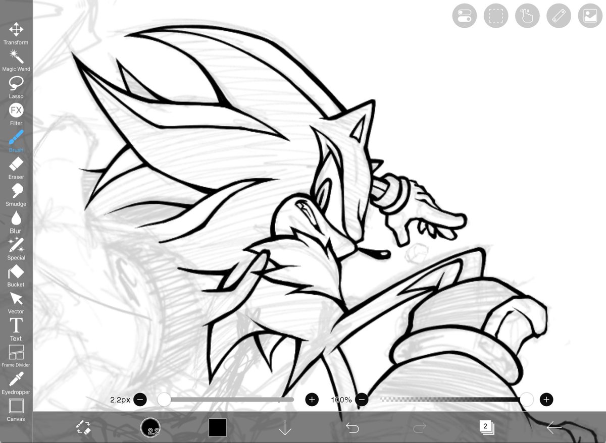Decrease brush thickness with minus
This screenshot has height=443, width=606.
click(x=140, y=400)
